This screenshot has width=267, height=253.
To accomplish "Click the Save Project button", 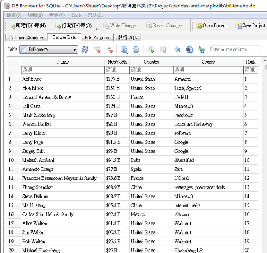I will [x=250, y=25].
